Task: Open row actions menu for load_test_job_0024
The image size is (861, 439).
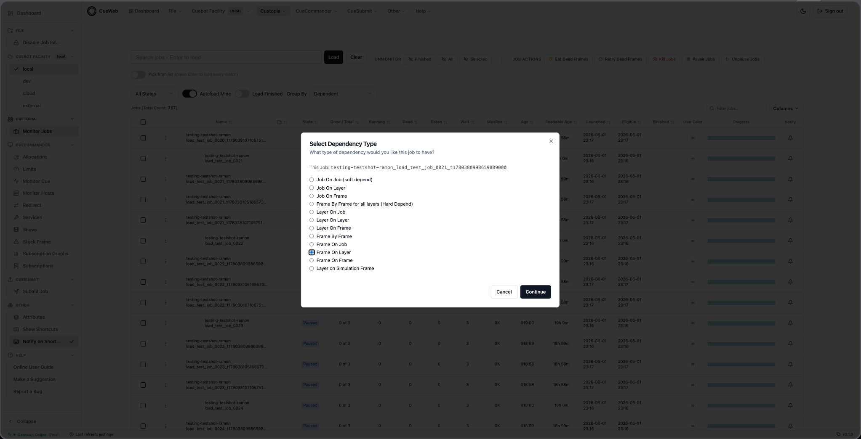Action: point(165,405)
